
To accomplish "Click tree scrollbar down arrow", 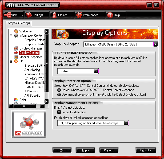I will click(x=47, y=101).
